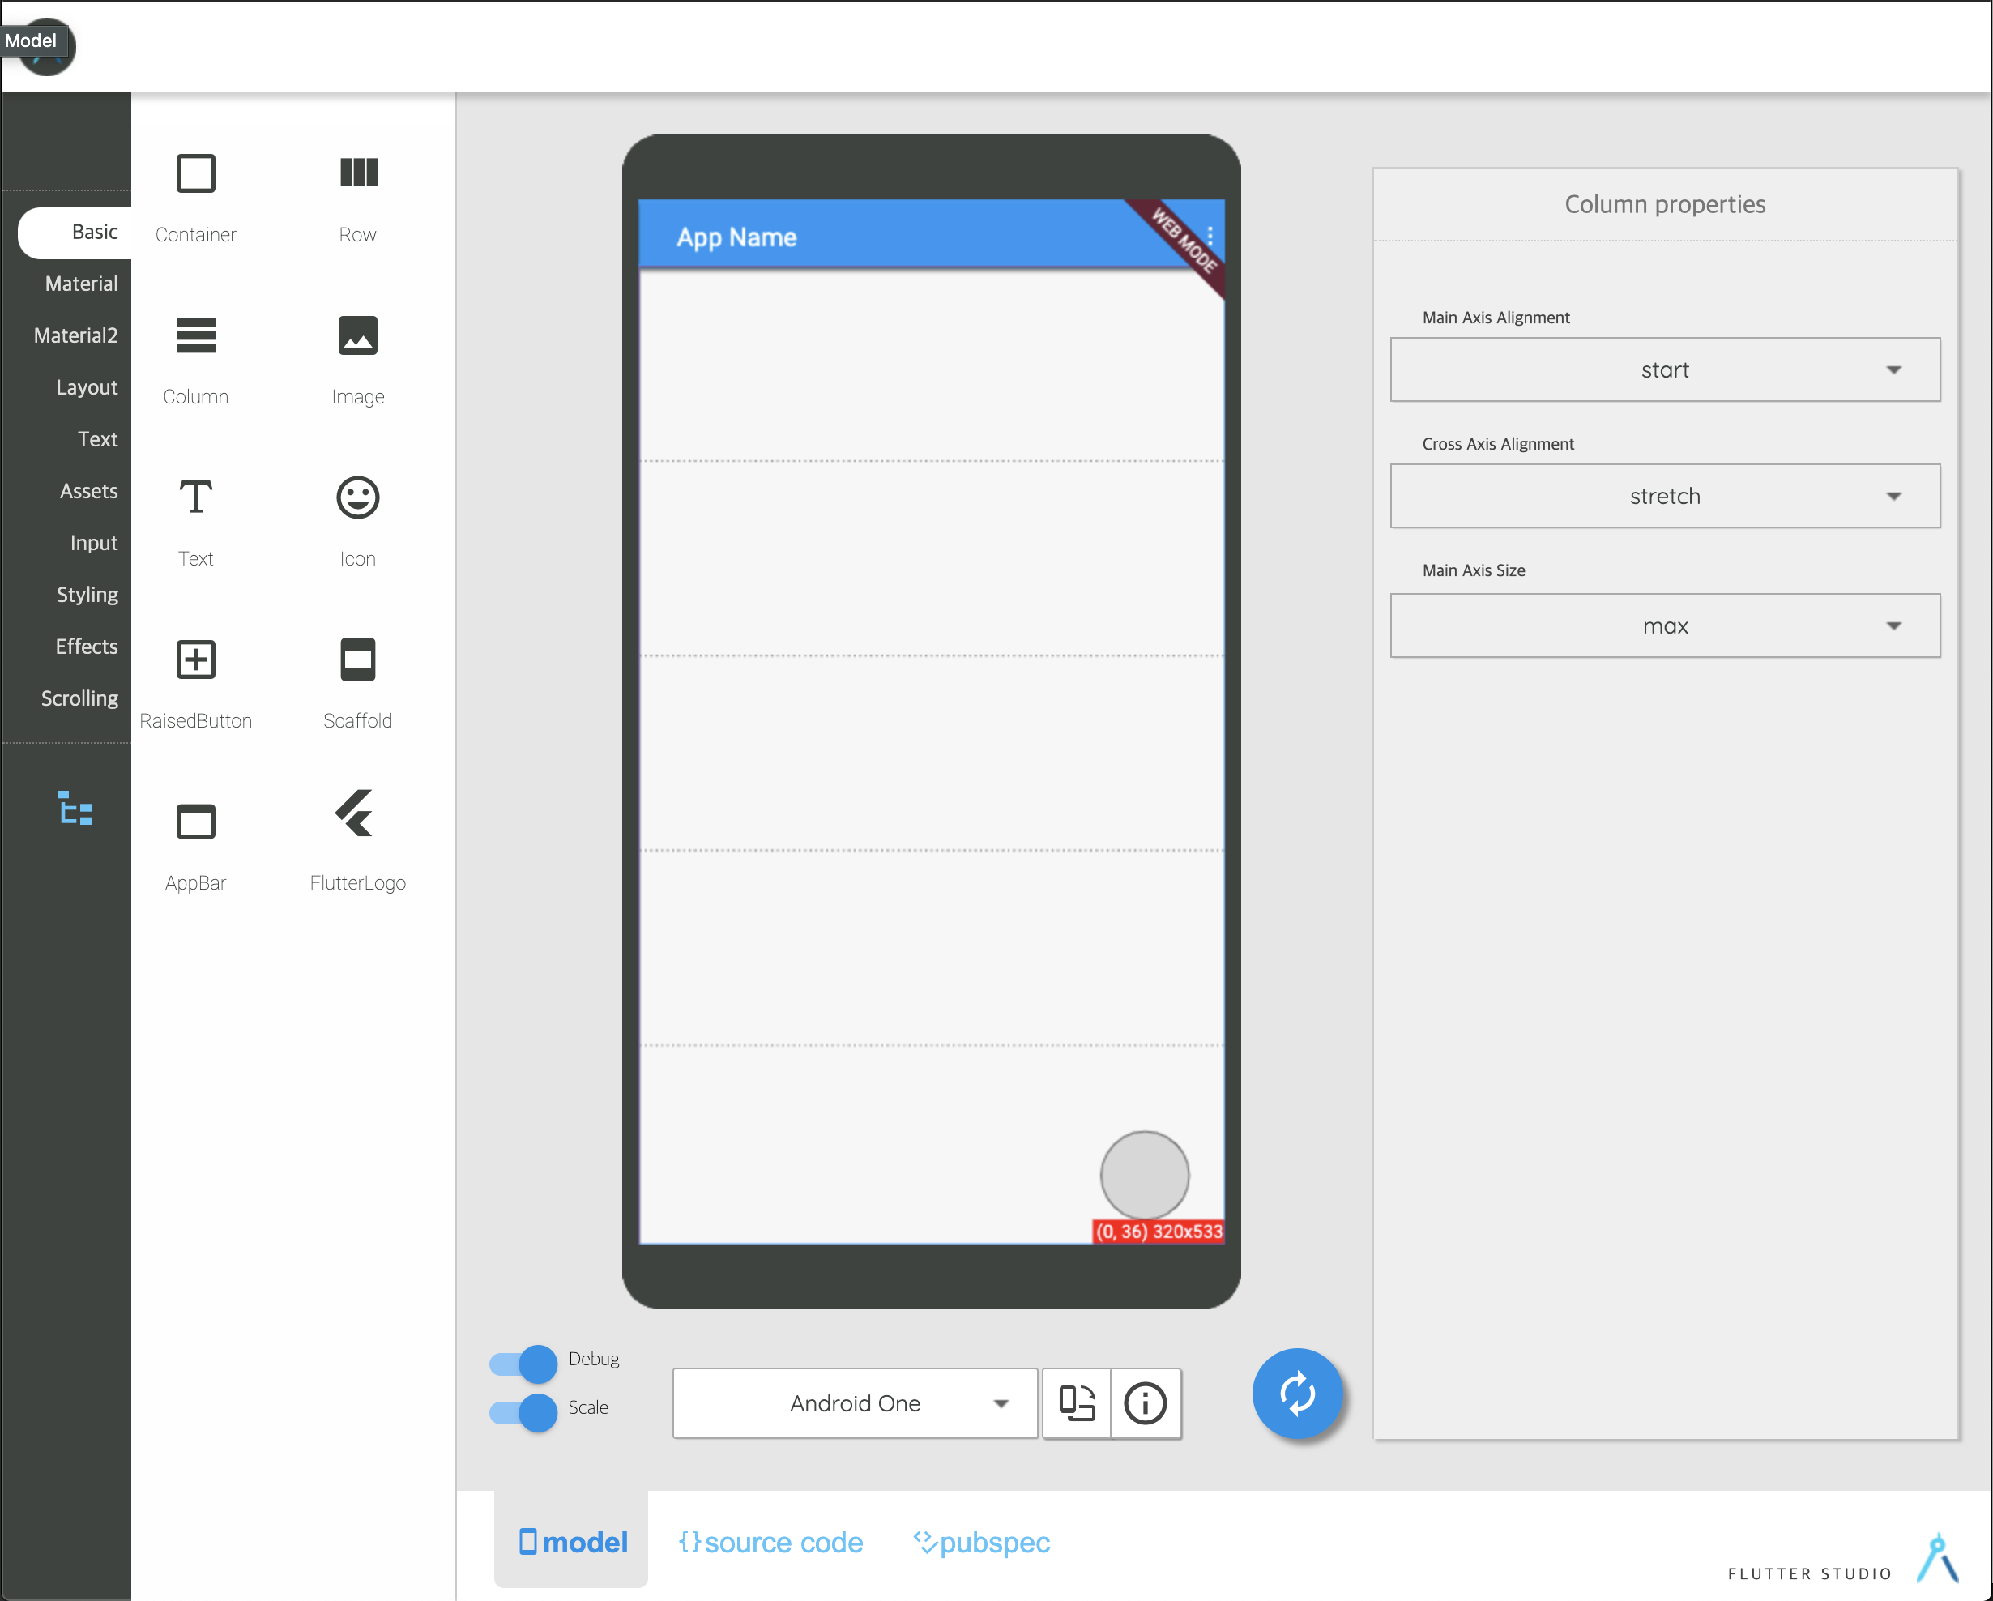Click the blue refresh round button

coord(1297,1394)
